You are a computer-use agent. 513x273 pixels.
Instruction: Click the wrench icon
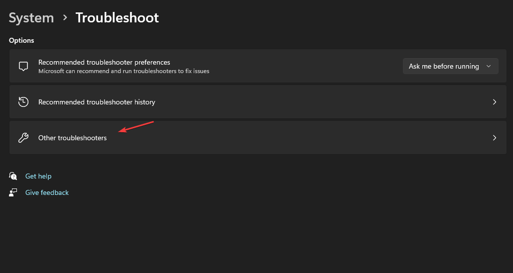[x=23, y=138]
